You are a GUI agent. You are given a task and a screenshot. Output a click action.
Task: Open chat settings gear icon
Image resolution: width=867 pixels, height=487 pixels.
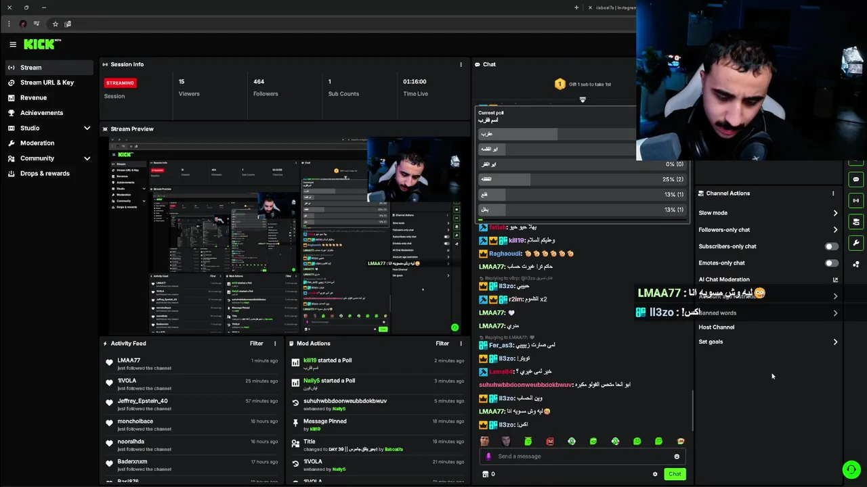click(655, 474)
